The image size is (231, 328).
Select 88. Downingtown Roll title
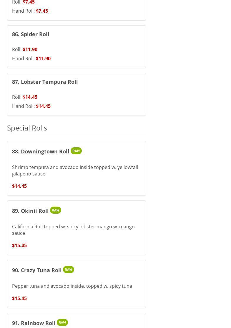(x=41, y=151)
